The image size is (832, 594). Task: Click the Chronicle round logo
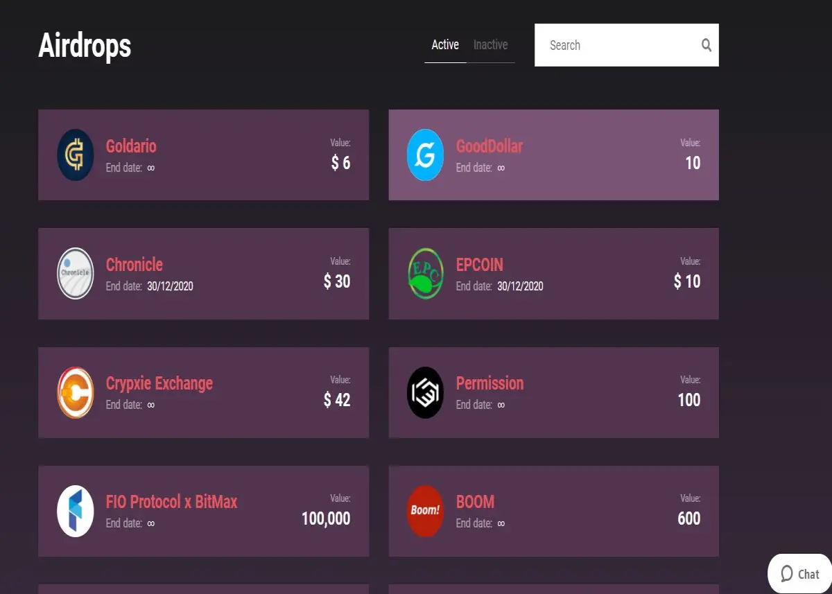tap(75, 273)
